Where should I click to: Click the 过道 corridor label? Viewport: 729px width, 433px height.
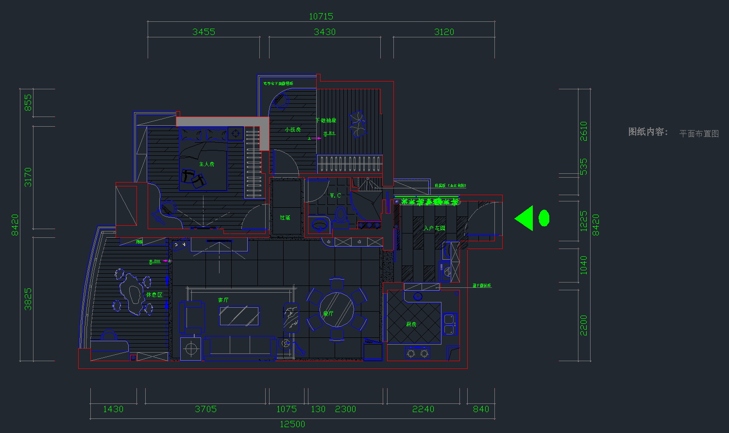[285, 217]
